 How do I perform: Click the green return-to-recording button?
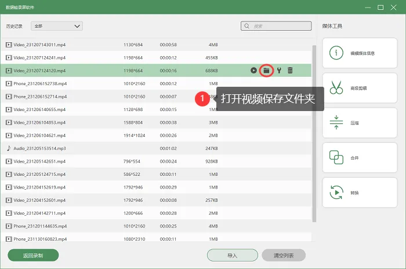pos(33,255)
